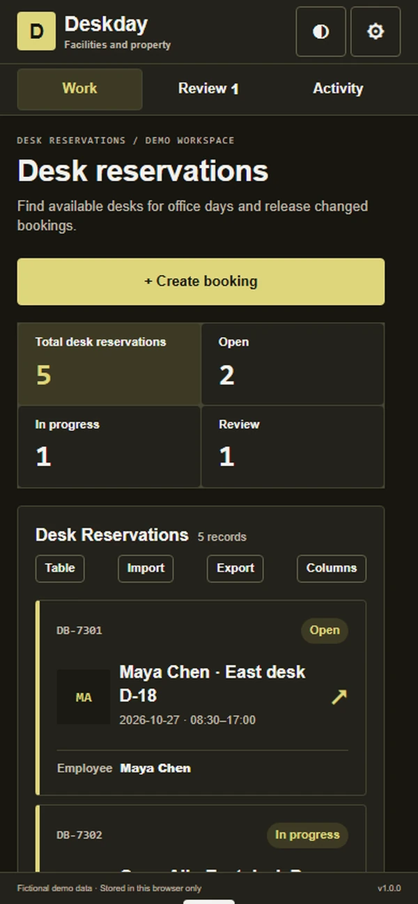The width and height of the screenshot is (418, 904).
Task: Click the Desk reservations / Demo workspace breadcrumb
Action: pos(125,141)
